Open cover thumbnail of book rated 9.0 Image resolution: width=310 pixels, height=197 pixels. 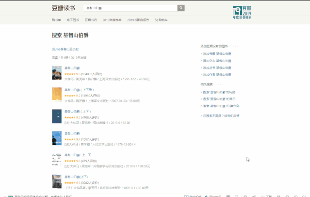[x=57, y=73]
